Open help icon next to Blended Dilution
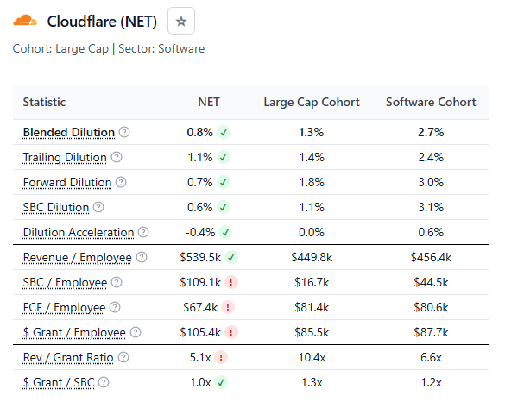The width and height of the screenshot is (505, 408). click(x=124, y=132)
